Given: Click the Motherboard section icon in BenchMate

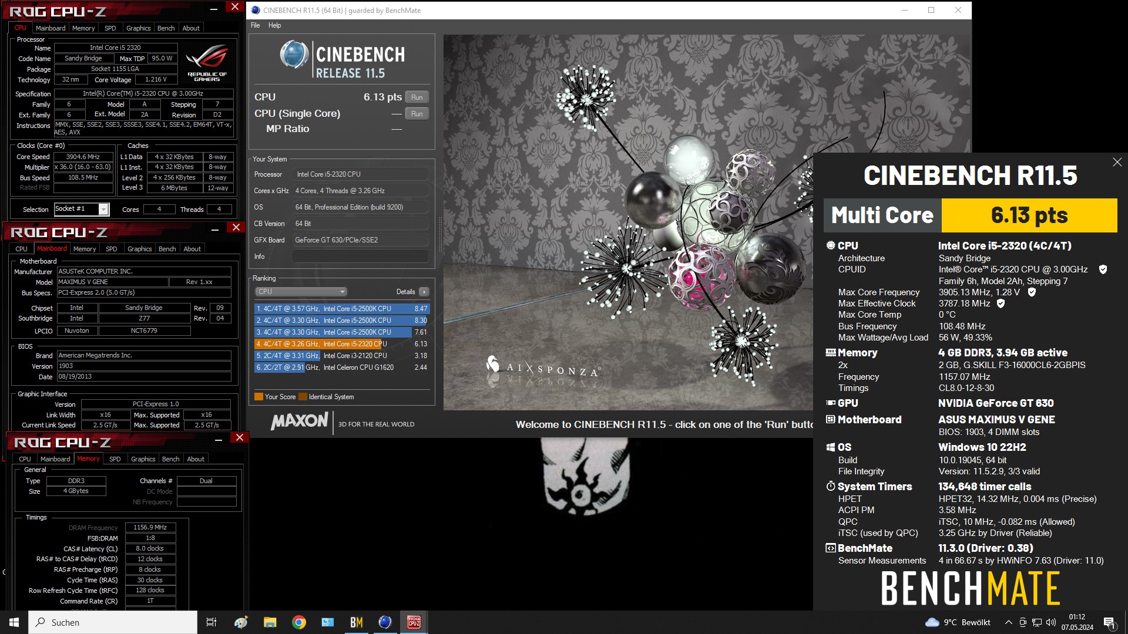Looking at the screenshot, I should click(830, 420).
